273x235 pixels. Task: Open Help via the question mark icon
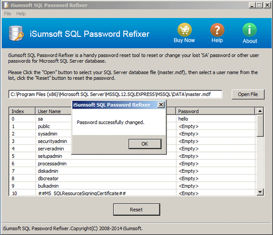coord(217,30)
